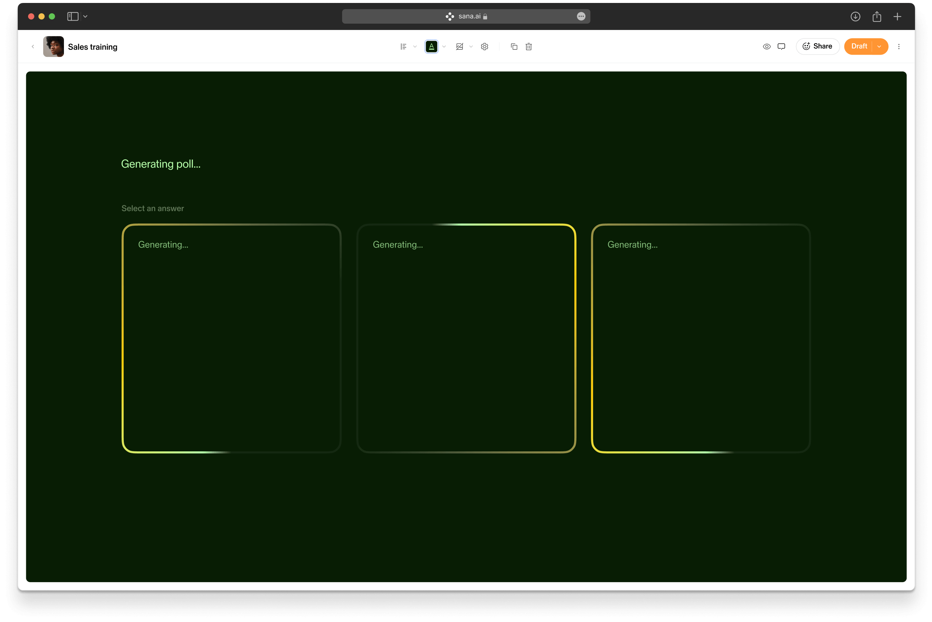Toggle the browser sidebar panel

click(72, 16)
